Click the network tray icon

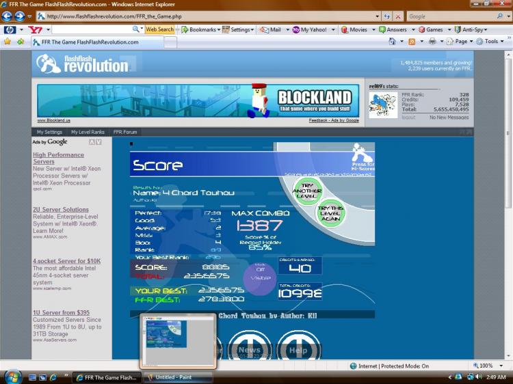tap(471, 376)
